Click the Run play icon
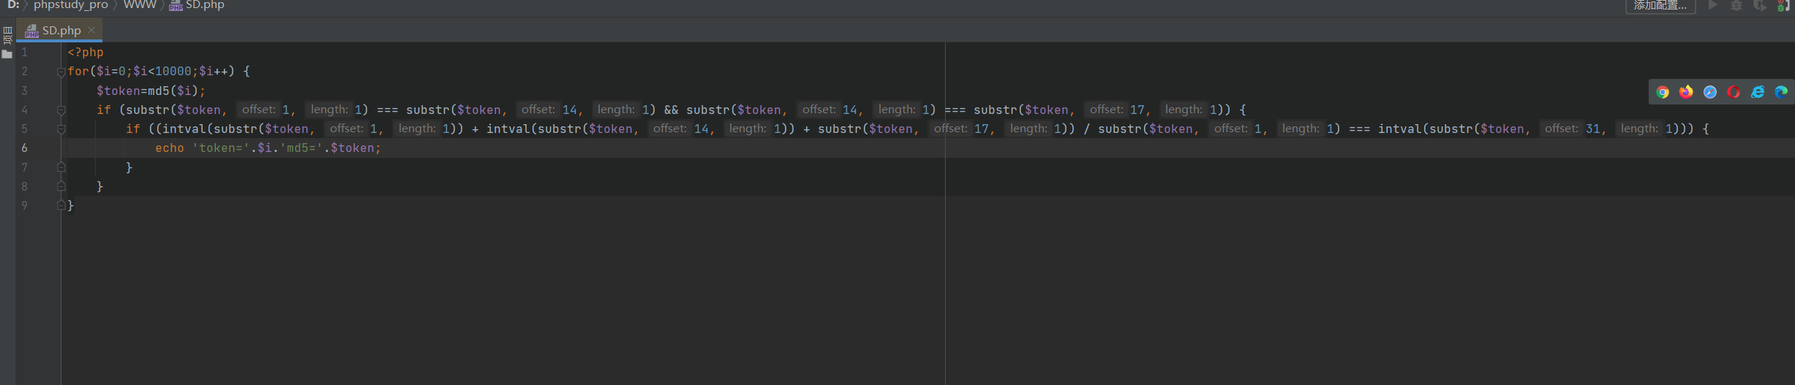This screenshot has width=1795, height=385. pyautogui.click(x=1712, y=5)
